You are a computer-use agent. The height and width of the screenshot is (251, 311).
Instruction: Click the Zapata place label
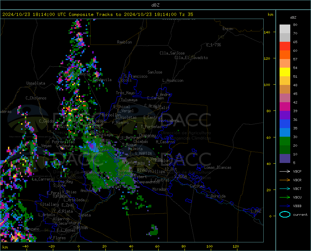[x=85, y=215]
